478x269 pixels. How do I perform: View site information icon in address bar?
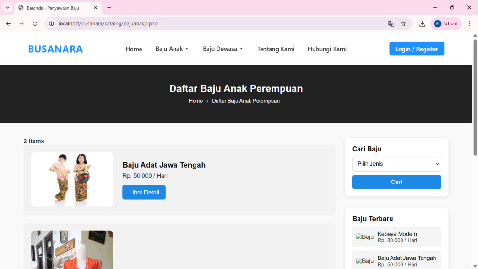[52, 23]
